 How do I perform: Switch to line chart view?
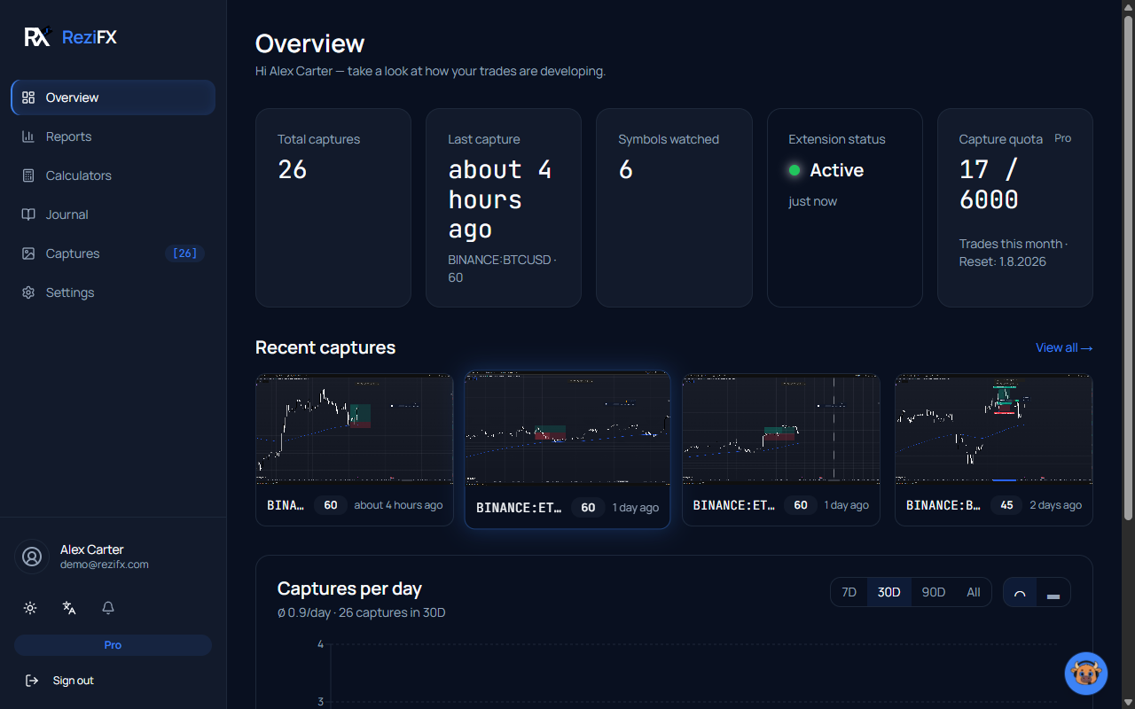coord(1020,593)
